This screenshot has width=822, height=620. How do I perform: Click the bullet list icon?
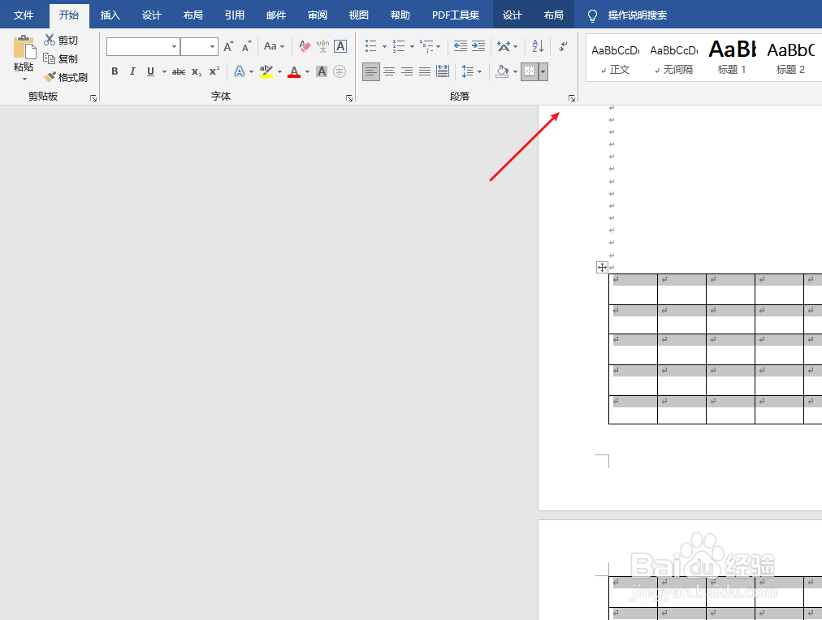click(371, 46)
